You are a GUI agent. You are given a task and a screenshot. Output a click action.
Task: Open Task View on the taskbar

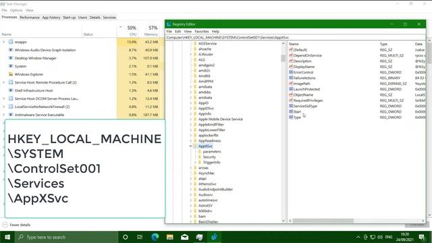(140, 237)
